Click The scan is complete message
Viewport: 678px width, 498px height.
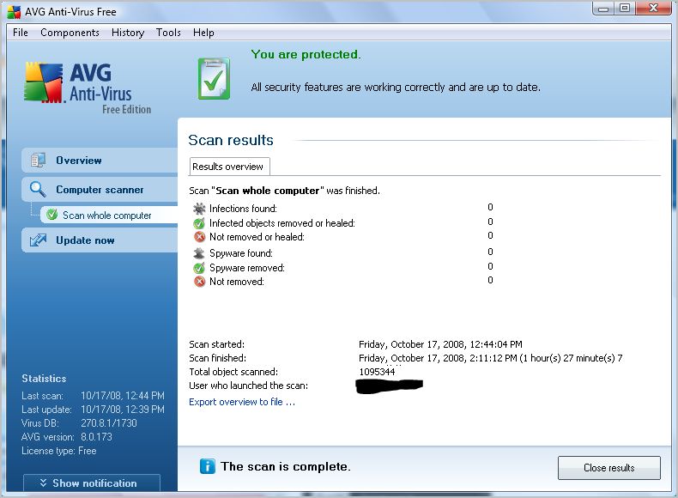pyautogui.click(x=286, y=466)
